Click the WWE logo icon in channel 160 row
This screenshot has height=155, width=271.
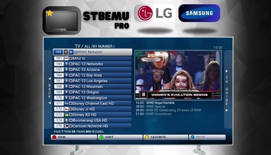tap(66, 52)
